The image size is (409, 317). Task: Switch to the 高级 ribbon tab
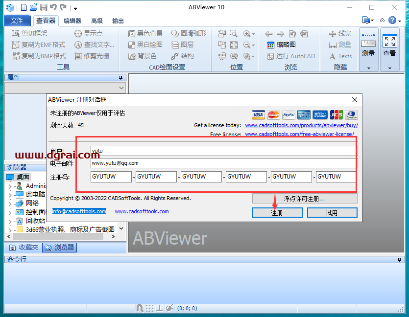(97, 21)
